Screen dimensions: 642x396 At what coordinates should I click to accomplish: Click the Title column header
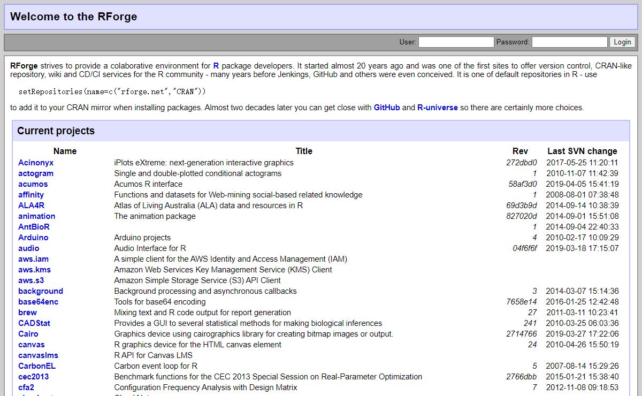[x=304, y=151]
